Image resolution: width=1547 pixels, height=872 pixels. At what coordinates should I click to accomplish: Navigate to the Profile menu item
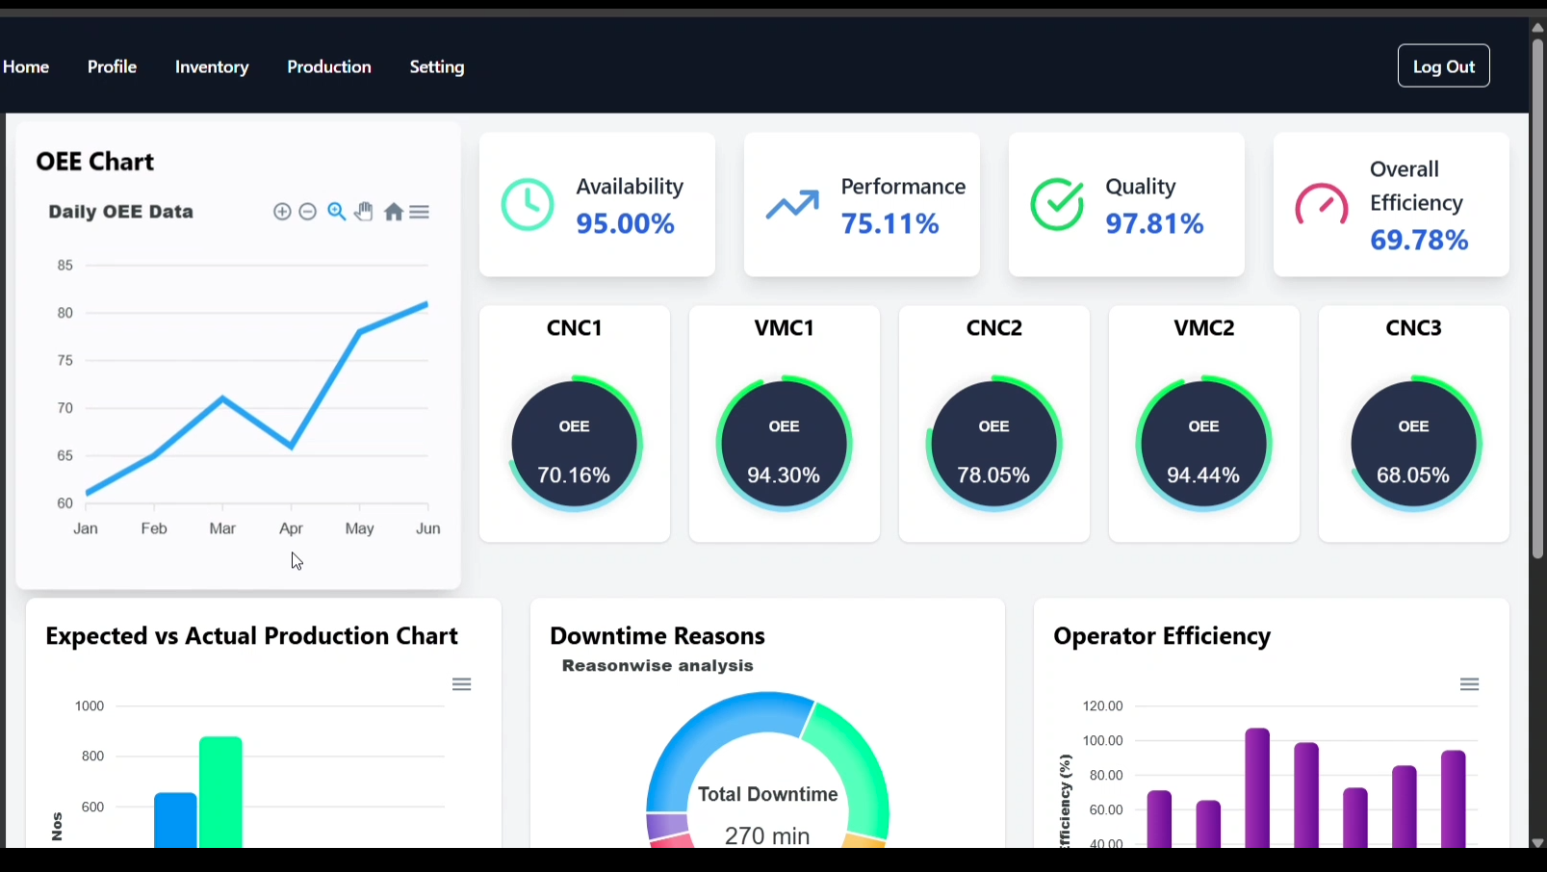[112, 66]
